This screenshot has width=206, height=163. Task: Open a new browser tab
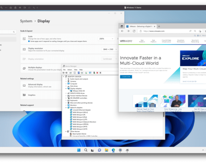coord(159,27)
